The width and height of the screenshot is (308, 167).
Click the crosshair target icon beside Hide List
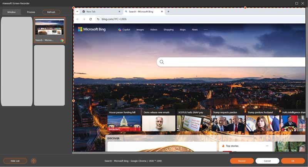[33, 161]
